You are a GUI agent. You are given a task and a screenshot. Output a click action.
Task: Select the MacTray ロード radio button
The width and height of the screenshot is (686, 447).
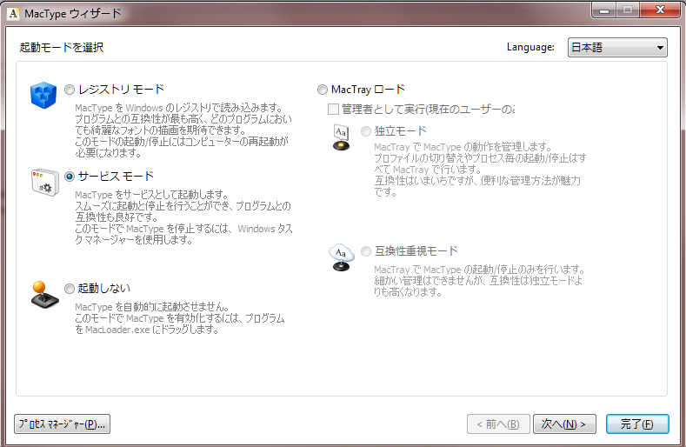coord(323,90)
